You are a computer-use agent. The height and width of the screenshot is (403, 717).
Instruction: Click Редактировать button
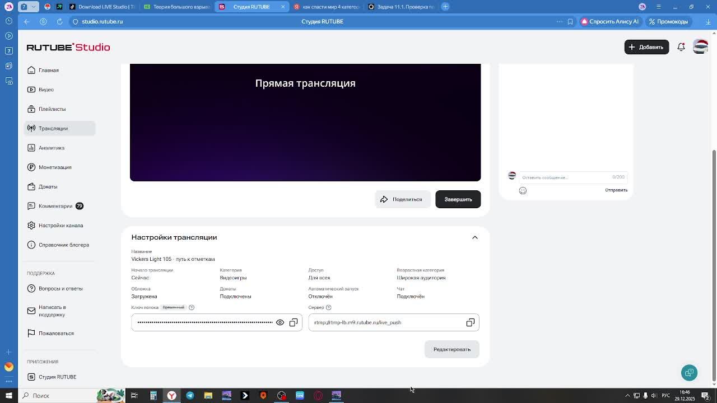click(451, 349)
